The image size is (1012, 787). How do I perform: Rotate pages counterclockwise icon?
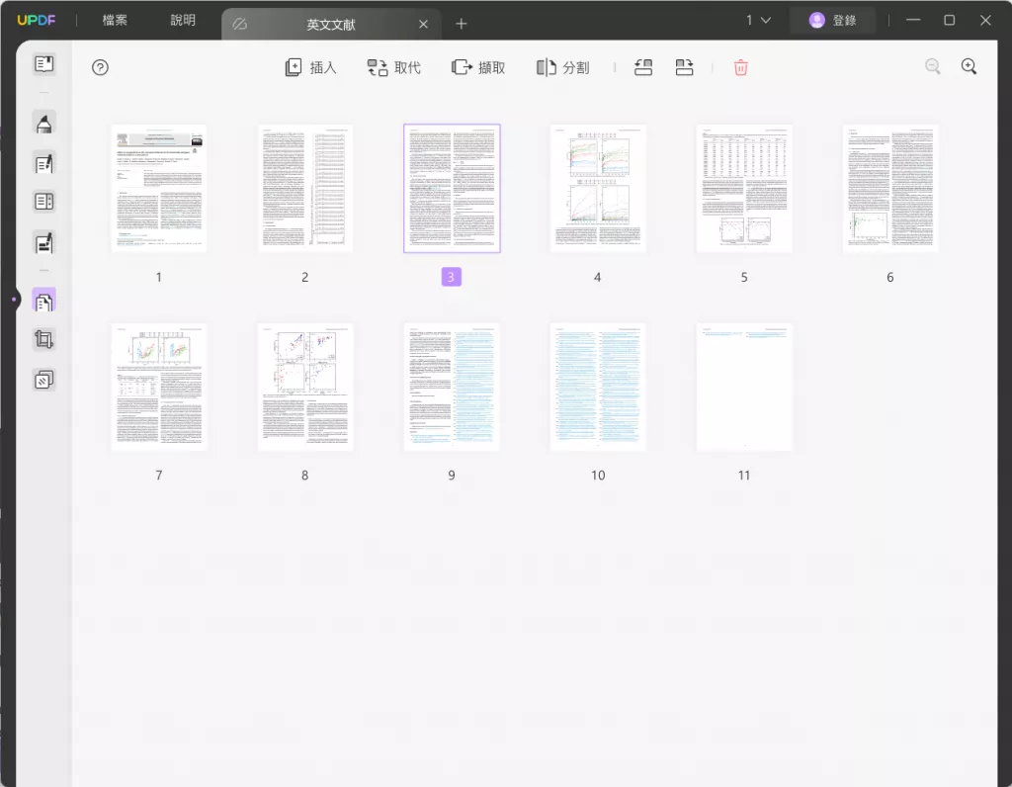point(642,67)
